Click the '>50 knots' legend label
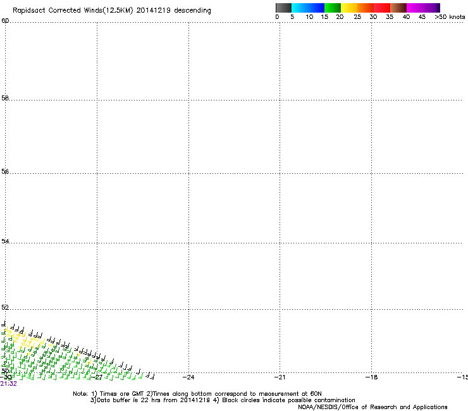This screenshot has height=411, width=468. point(450,17)
